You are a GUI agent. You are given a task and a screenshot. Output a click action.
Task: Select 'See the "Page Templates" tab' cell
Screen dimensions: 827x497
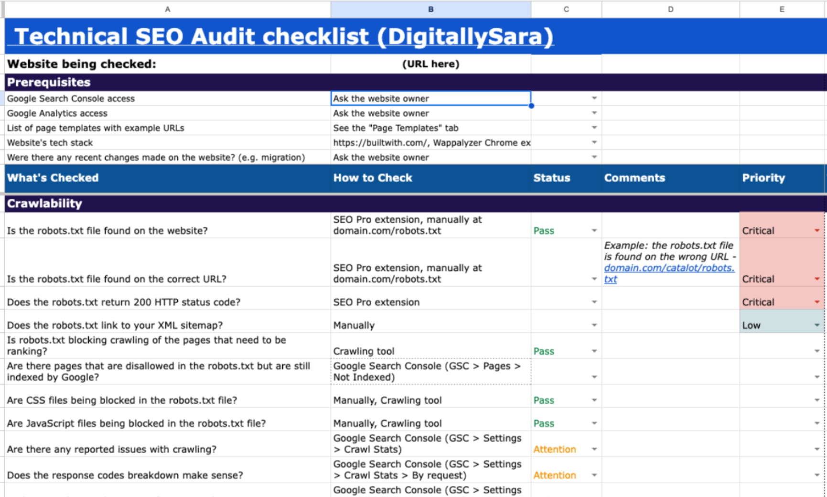point(431,128)
